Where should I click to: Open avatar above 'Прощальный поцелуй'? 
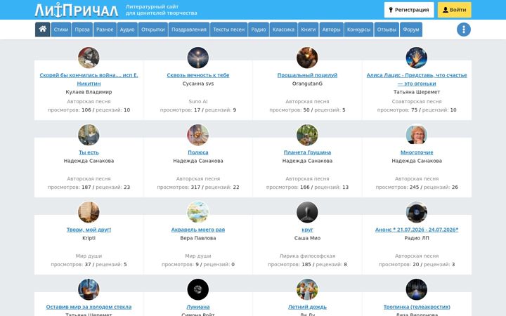click(x=307, y=58)
